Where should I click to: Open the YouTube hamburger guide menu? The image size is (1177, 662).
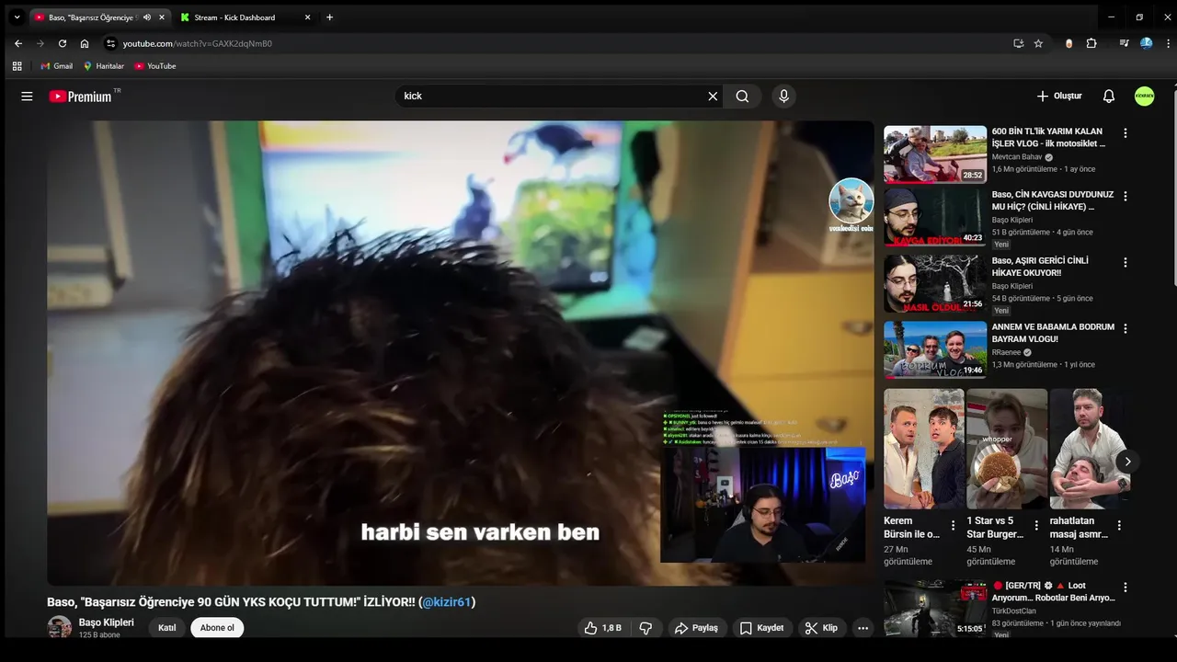coord(27,97)
